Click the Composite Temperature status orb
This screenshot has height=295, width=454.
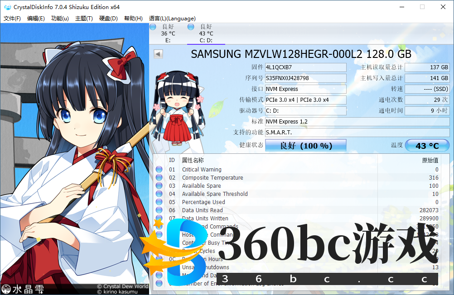159,178
